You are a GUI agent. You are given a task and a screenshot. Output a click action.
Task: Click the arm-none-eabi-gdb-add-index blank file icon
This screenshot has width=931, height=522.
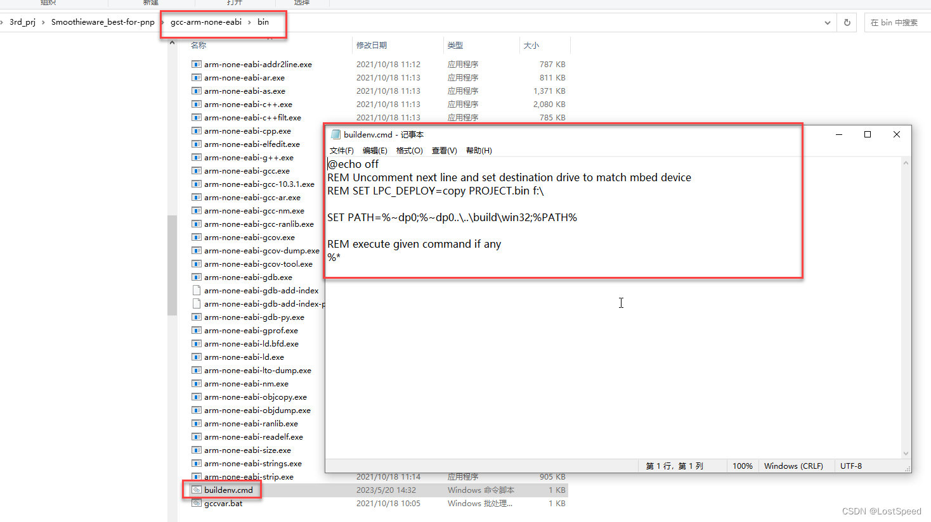pos(197,290)
